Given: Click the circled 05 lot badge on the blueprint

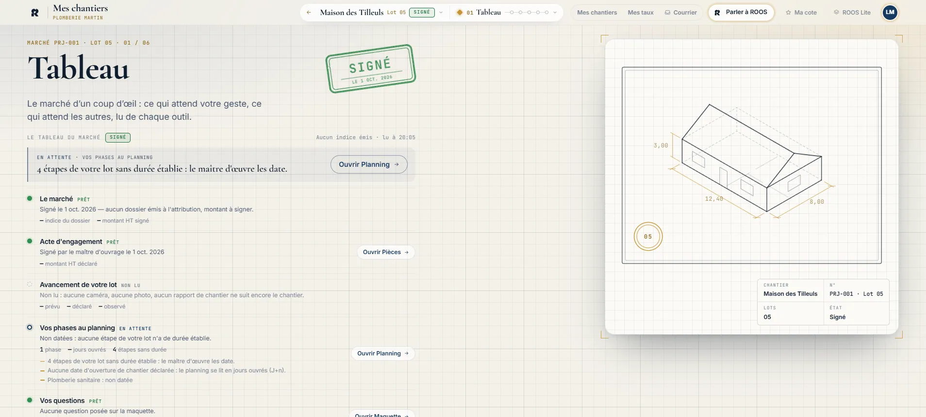Looking at the screenshot, I should (x=648, y=237).
